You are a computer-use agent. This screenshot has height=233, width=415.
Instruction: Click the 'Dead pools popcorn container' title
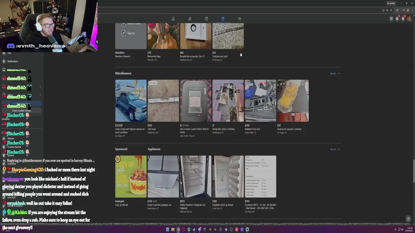pyautogui.click(x=289, y=129)
